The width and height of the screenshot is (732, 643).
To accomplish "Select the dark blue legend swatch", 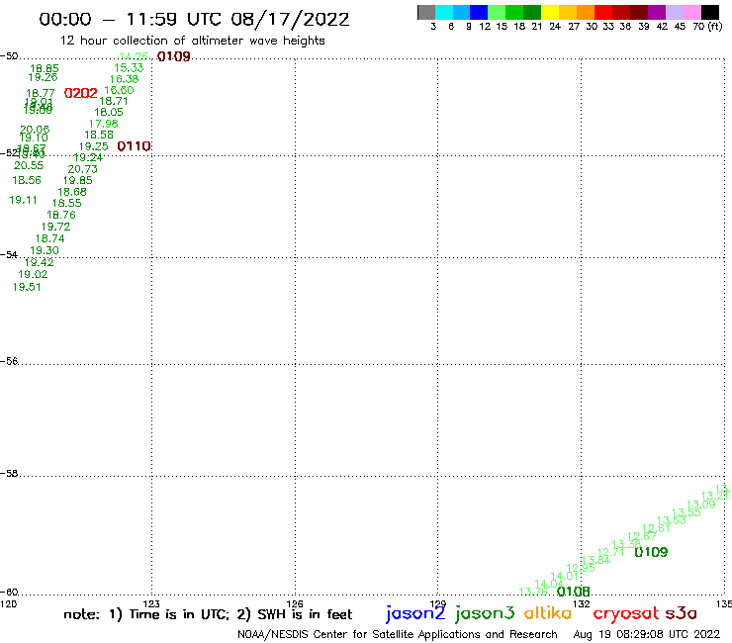I will point(479,12).
